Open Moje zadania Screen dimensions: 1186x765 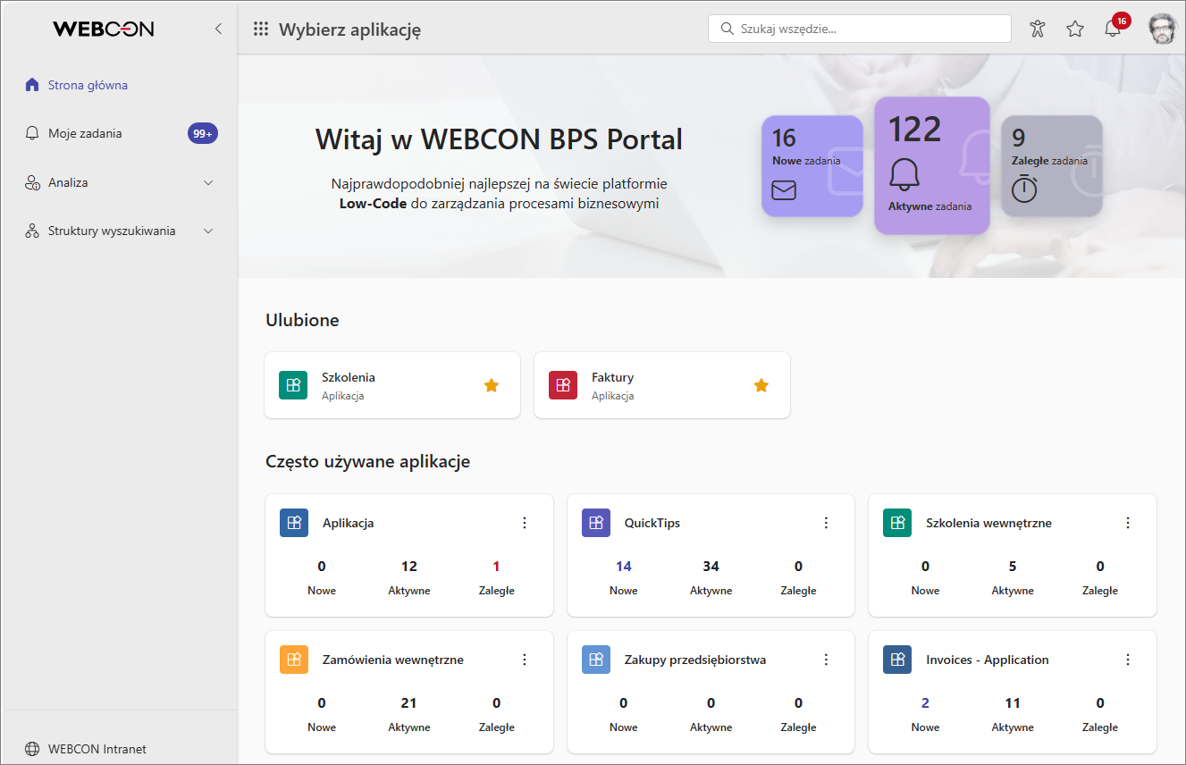click(85, 133)
